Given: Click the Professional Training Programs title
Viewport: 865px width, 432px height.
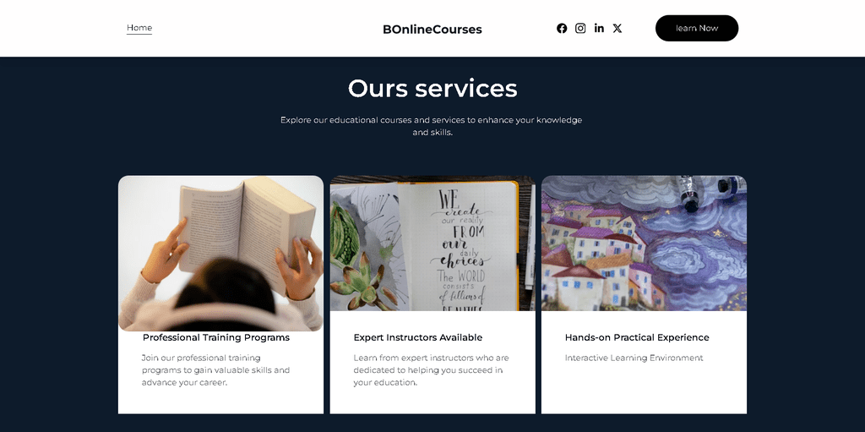Looking at the screenshot, I should point(216,337).
